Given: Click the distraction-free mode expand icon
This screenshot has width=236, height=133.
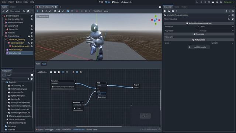Looking at the screenshot, I should [160, 7].
